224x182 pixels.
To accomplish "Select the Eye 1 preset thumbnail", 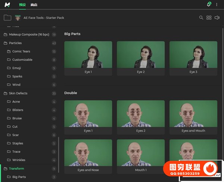I will coord(88,58).
